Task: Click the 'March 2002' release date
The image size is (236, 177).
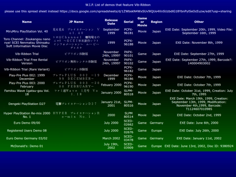Action: pyautogui.click(x=111, y=138)
